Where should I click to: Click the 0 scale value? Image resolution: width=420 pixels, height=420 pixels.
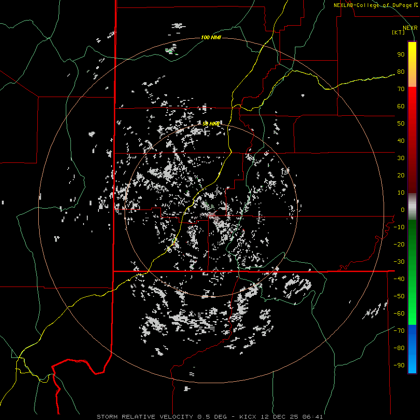[403, 210]
